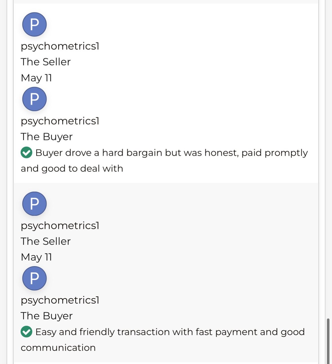Click the seller's P avatar in the second review
The width and height of the screenshot is (332, 364).
tap(34, 204)
